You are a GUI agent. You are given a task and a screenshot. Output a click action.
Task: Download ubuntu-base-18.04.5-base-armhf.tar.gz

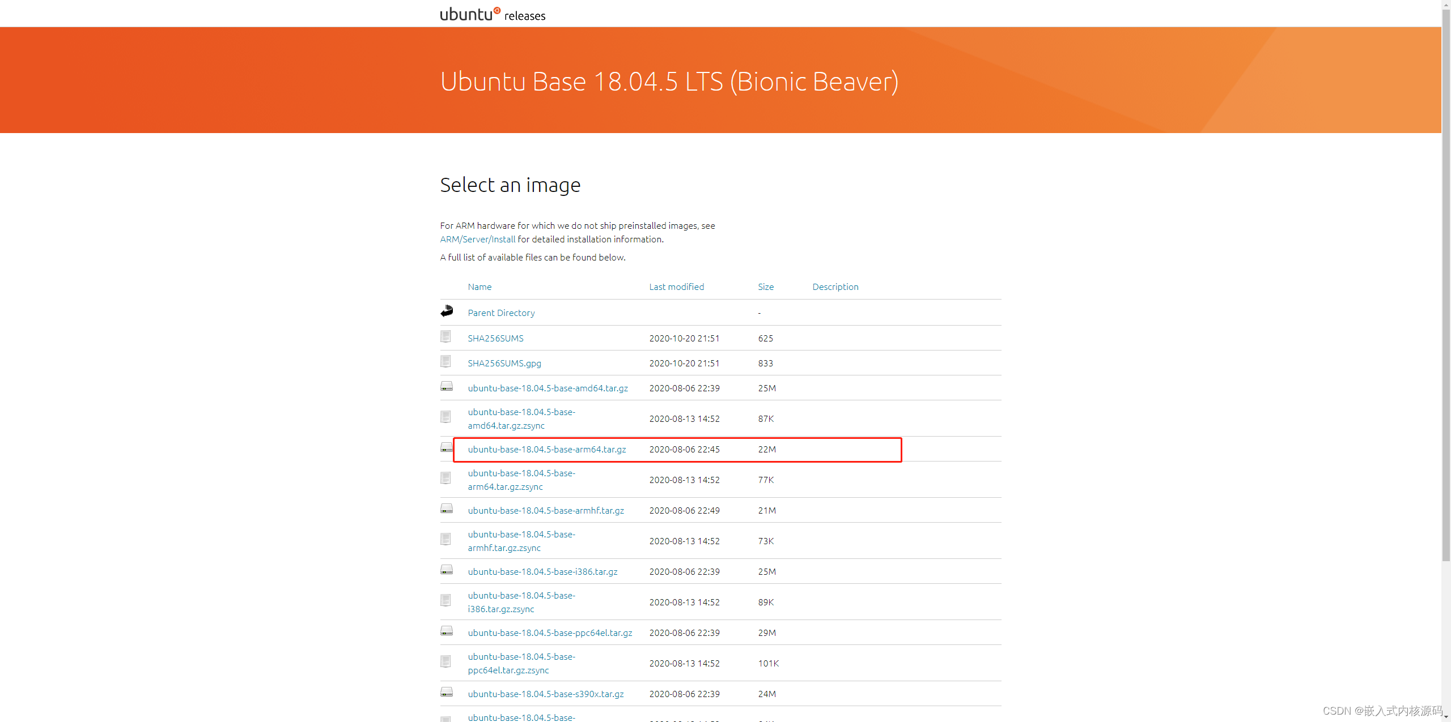coord(546,510)
